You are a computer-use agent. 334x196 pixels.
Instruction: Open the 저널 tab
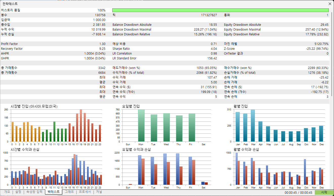pyautogui.click(x=99, y=192)
